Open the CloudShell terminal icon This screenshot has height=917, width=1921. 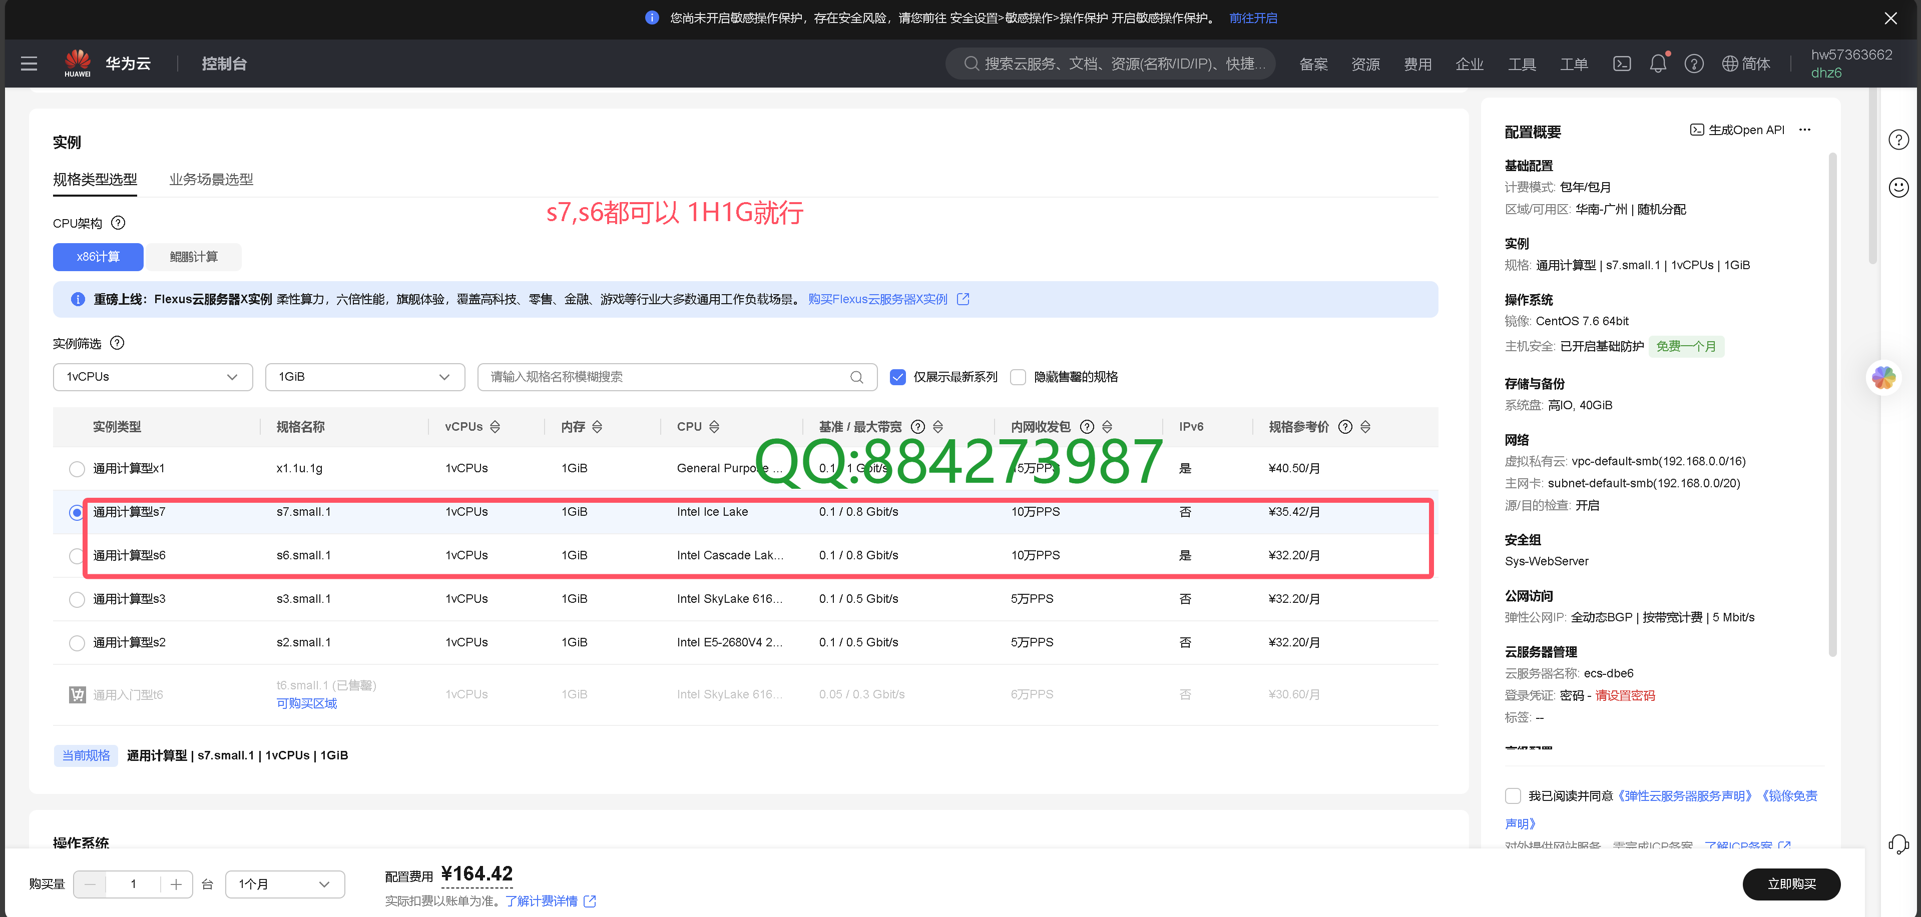(x=1622, y=64)
